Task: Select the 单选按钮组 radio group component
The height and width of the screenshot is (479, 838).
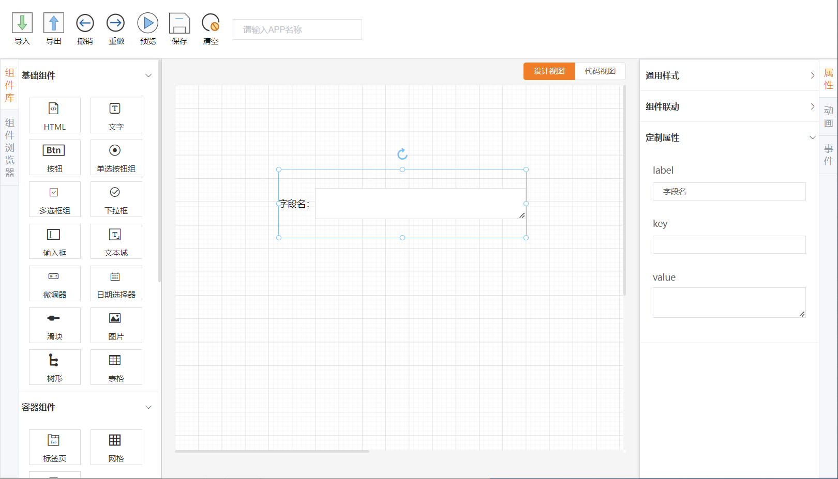Action: [116, 157]
